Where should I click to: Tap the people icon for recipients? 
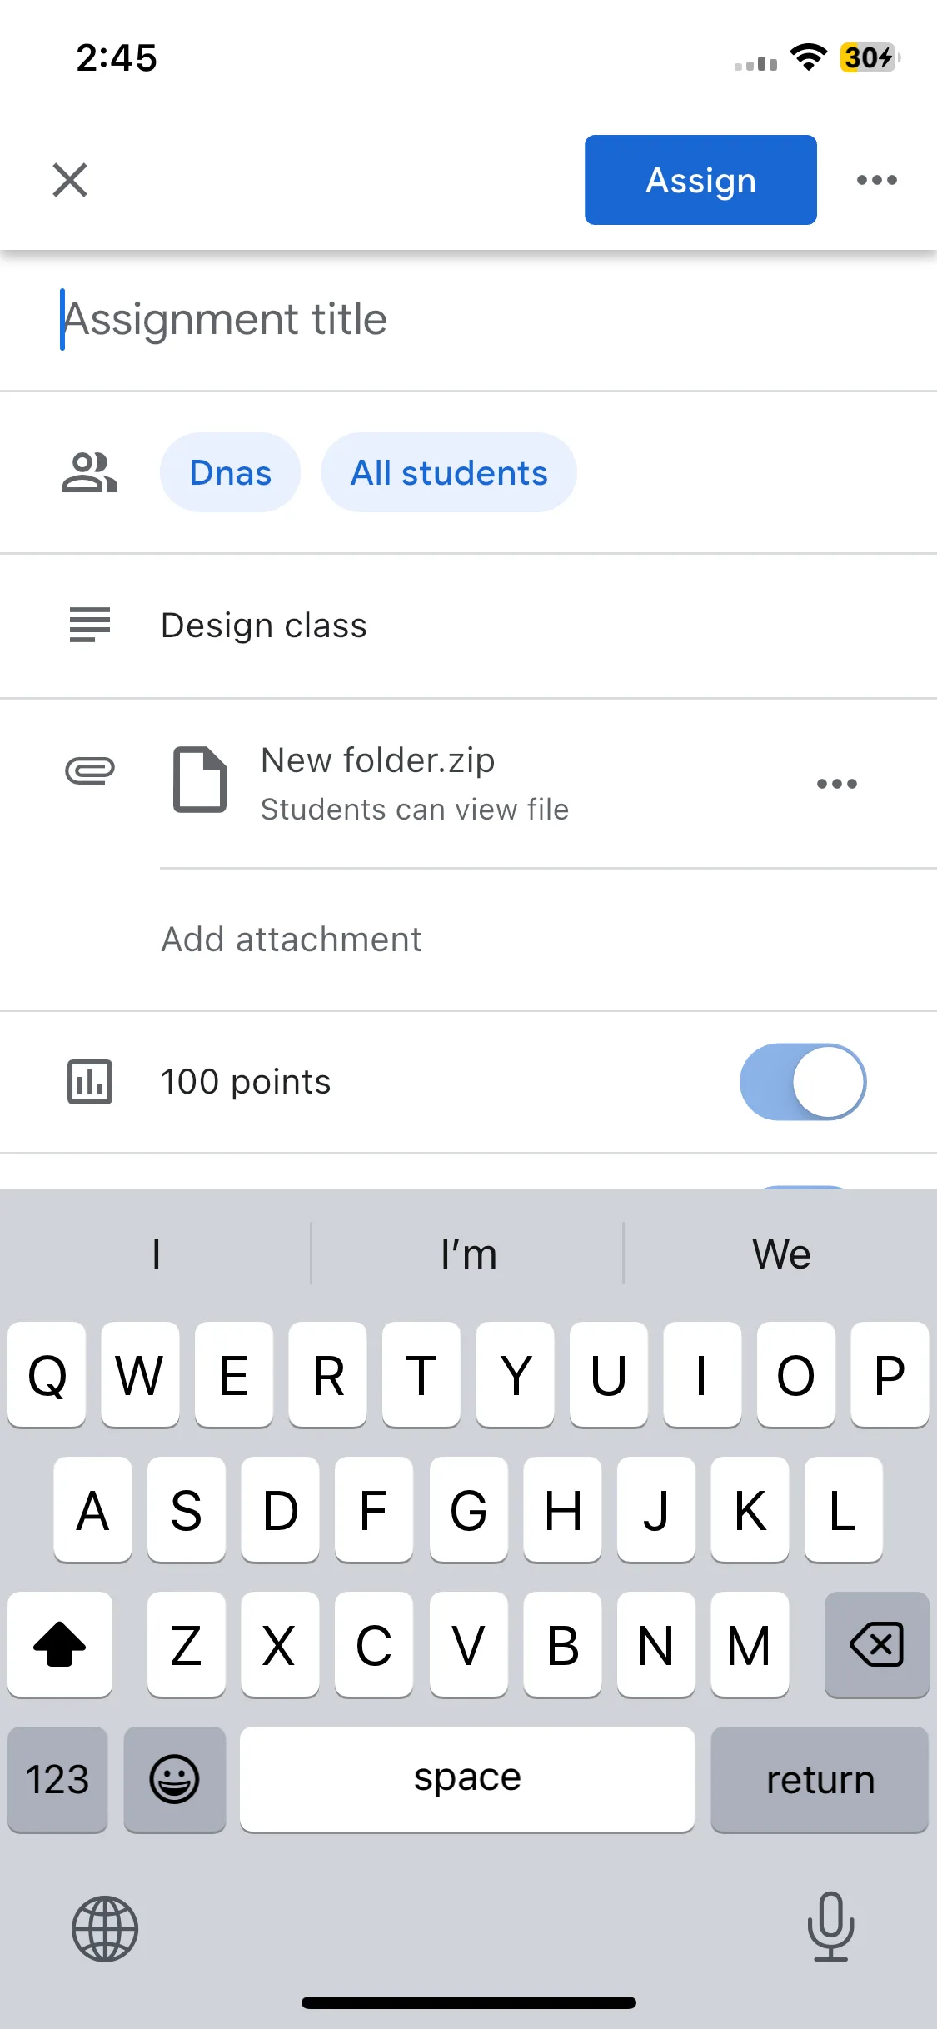(x=90, y=472)
